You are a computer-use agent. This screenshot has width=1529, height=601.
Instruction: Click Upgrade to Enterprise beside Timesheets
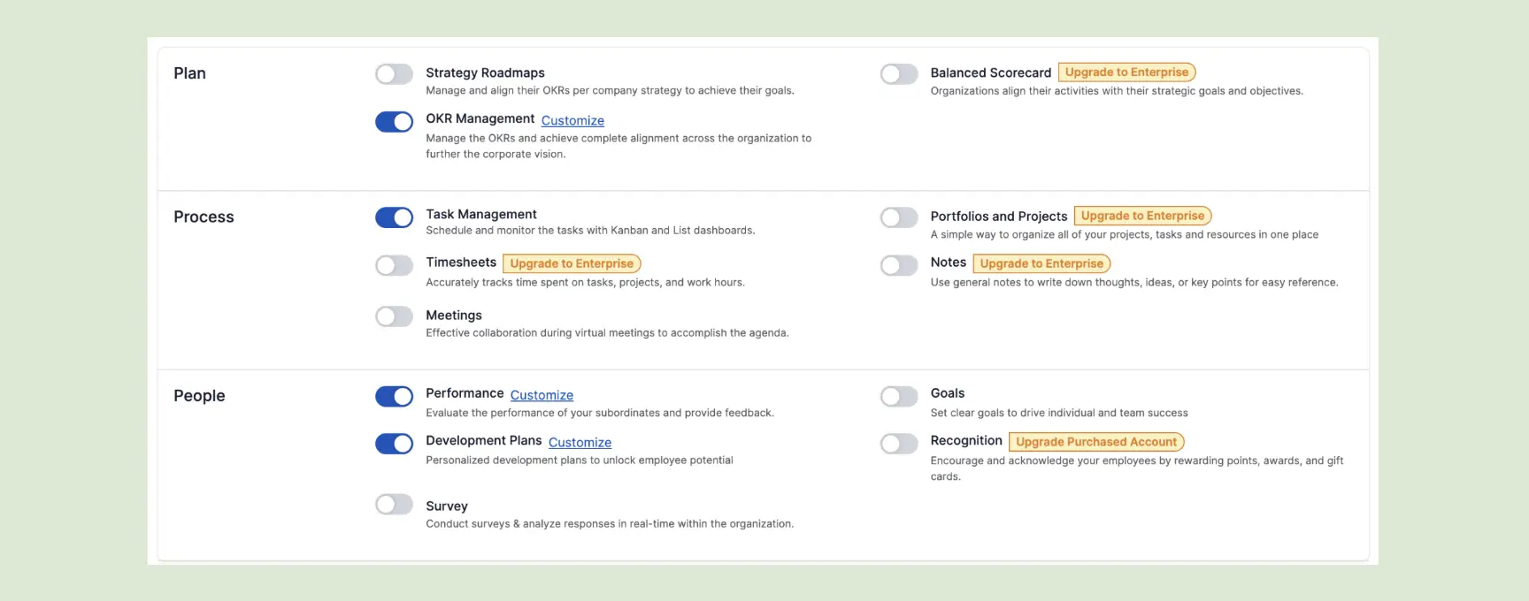click(x=572, y=262)
